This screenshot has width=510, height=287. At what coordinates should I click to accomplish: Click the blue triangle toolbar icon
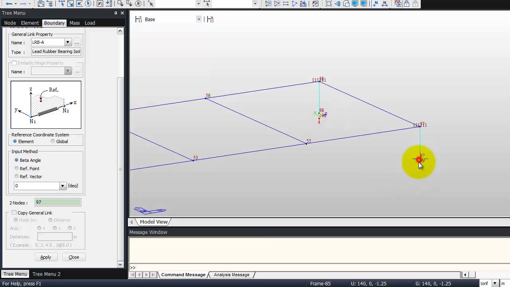[x=294, y=4]
